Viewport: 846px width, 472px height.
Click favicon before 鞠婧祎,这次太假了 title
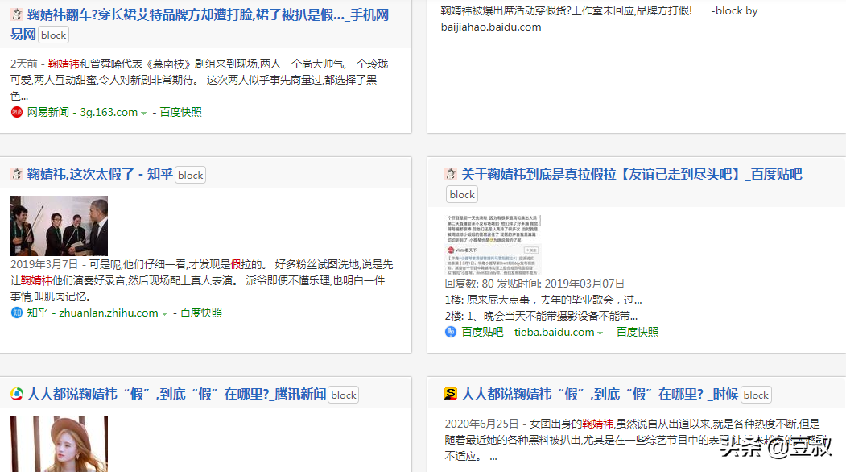17,174
